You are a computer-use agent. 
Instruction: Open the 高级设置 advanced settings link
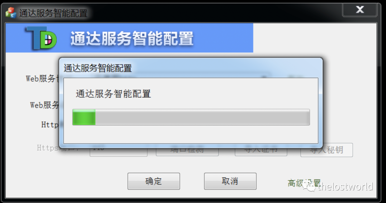click(x=304, y=183)
